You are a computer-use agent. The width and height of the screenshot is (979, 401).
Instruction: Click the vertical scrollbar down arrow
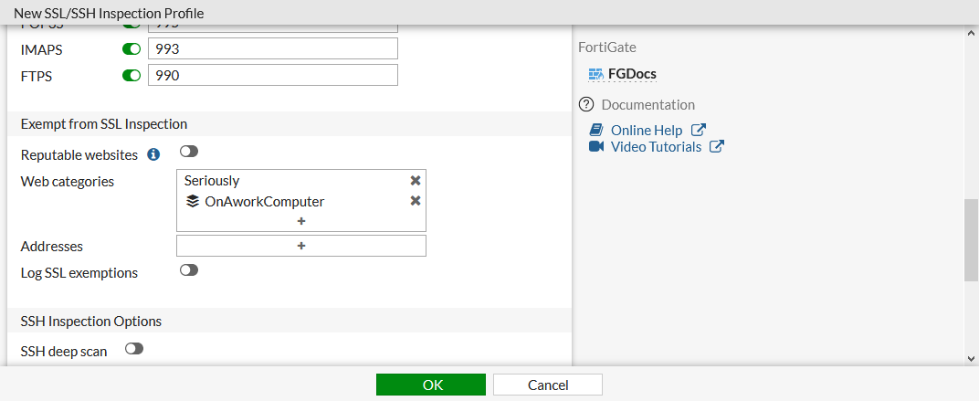(971, 358)
